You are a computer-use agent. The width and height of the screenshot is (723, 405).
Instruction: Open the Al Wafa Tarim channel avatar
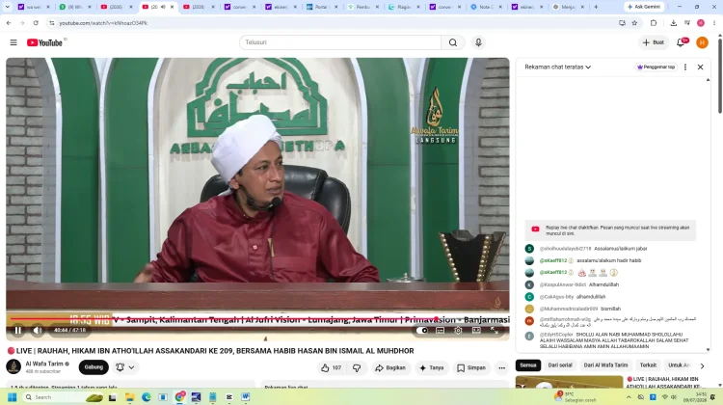tap(13, 367)
